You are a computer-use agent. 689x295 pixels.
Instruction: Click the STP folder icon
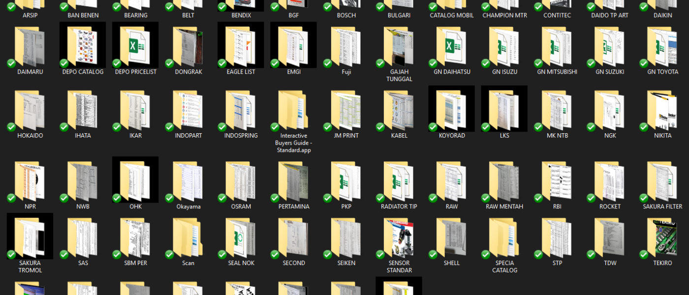coord(557,238)
